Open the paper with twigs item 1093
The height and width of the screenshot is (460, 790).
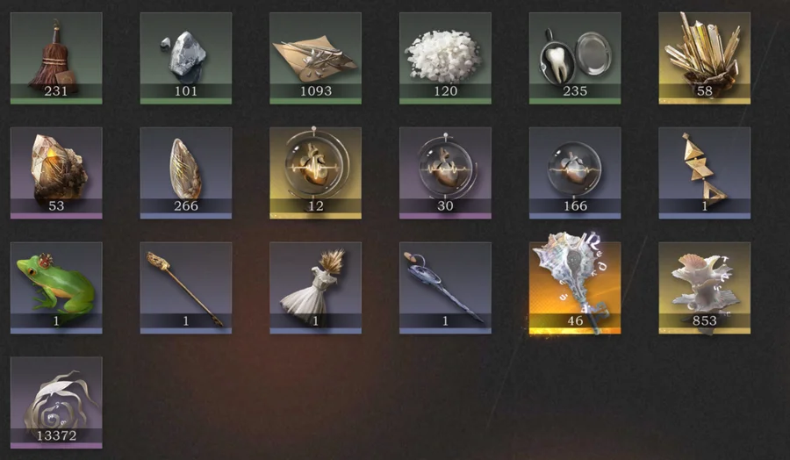coord(315,59)
